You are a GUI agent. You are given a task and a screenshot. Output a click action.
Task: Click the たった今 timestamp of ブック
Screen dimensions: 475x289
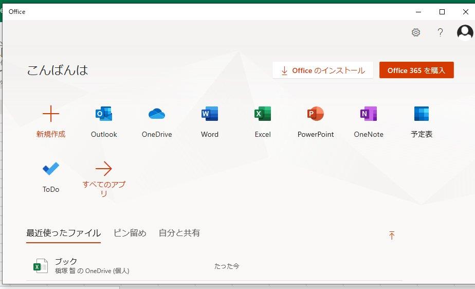(227, 266)
